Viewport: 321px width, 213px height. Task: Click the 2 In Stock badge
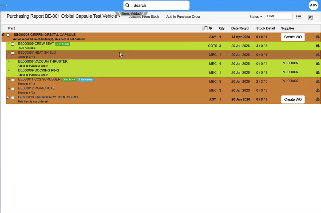click(69, 79)
